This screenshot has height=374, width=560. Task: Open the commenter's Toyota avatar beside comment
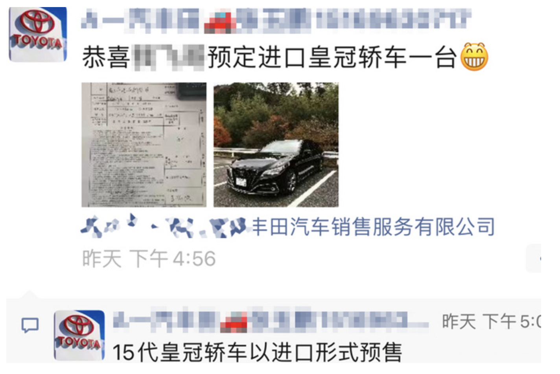pyautogui.click(x=79, y=335)
